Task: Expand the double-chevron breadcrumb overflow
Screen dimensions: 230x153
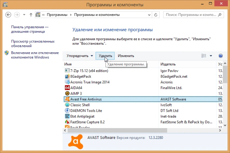Action: coord(43,15)
